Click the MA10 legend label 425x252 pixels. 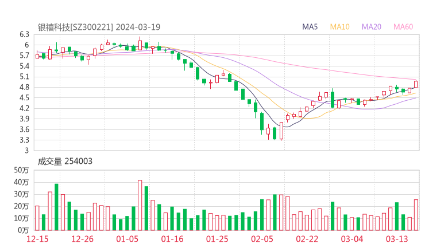coord(339,27)
